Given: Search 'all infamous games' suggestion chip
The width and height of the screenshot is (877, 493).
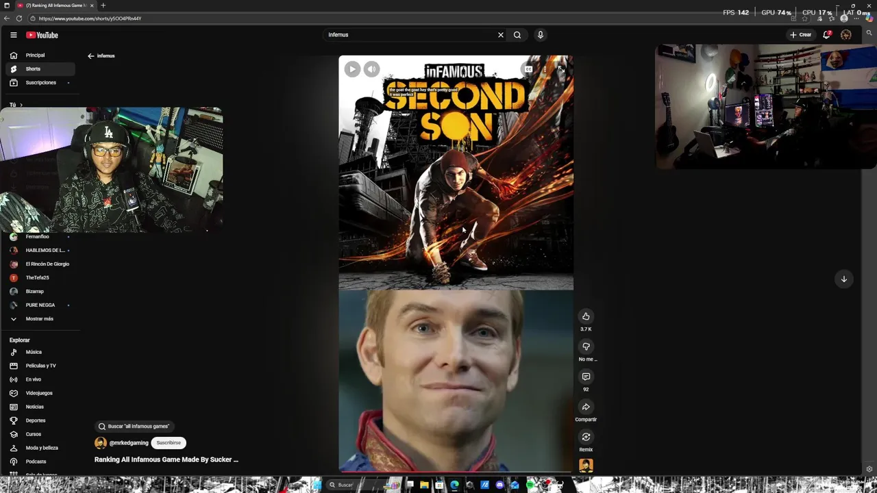Looking at the screenshot, I should coord(134,427).
